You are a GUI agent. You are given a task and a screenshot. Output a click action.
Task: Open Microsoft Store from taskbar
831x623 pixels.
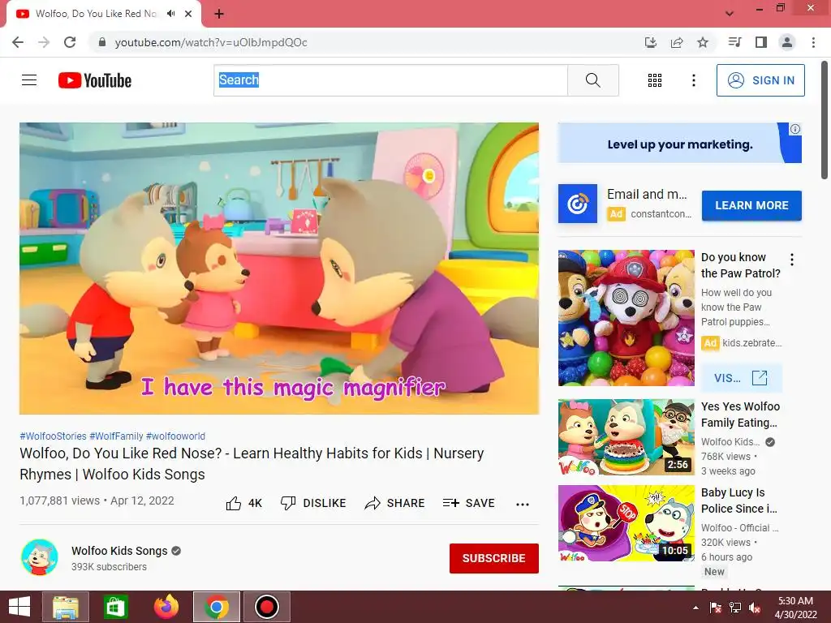coord(115,607)
